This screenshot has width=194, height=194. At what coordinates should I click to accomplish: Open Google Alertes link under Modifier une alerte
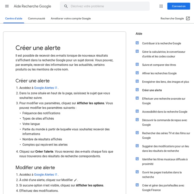[44, 175]
